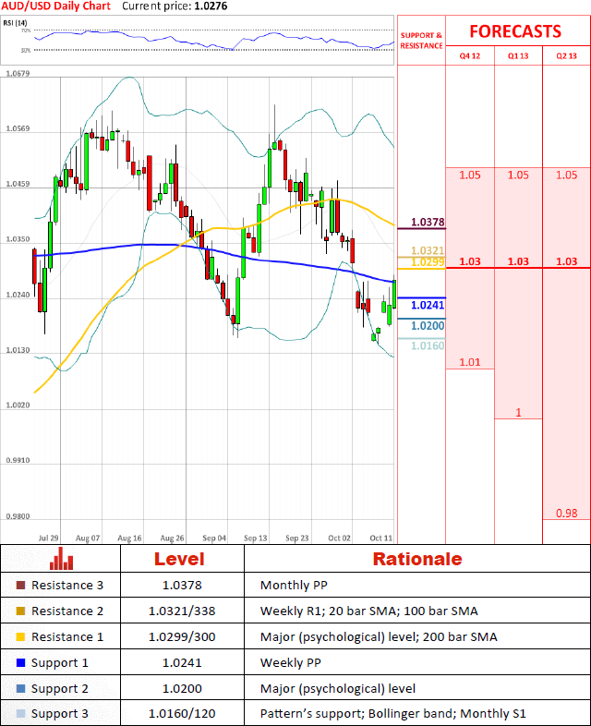Click the red bar chart icon in table header
The width and height of the screenshot is (591, 726).
tap(62, 559)
